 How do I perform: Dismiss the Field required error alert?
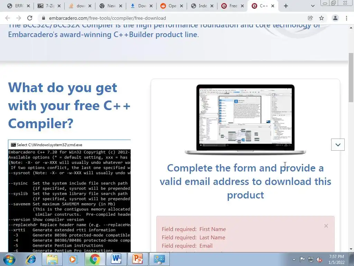pos(326,226)
